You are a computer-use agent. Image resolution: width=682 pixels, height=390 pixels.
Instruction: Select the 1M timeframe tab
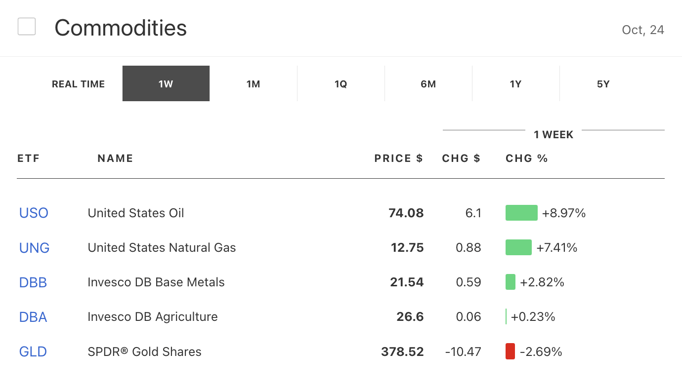point(254,84)
